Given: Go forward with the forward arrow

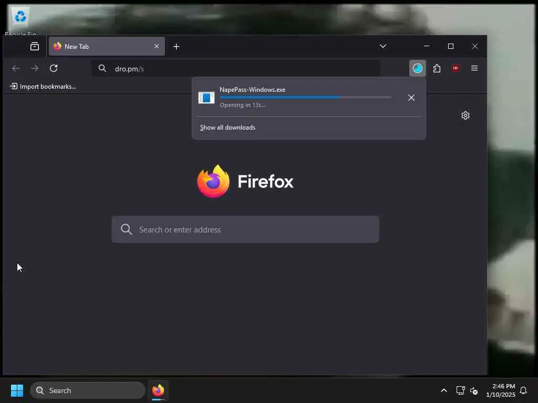Looking at the screenshot, I should [x=35, y=68].
